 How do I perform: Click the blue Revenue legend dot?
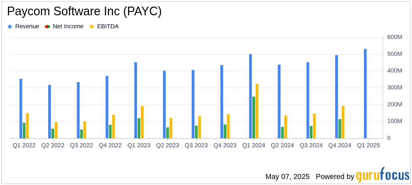[10, 27]
